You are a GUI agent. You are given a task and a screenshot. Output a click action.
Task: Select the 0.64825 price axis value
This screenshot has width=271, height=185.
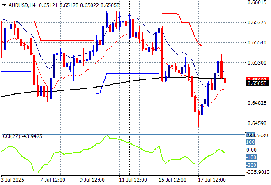click(257, 103)
